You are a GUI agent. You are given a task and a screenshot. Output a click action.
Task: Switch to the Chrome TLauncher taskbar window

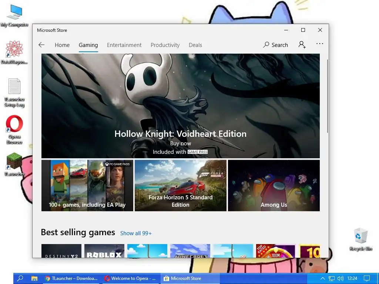(71, 278)
